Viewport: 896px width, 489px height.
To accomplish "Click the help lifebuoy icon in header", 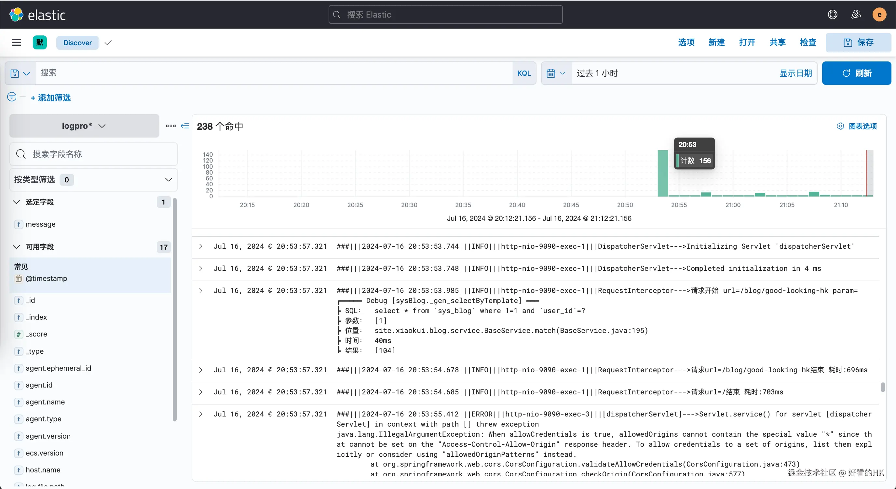I will click(x=832, y=15).
